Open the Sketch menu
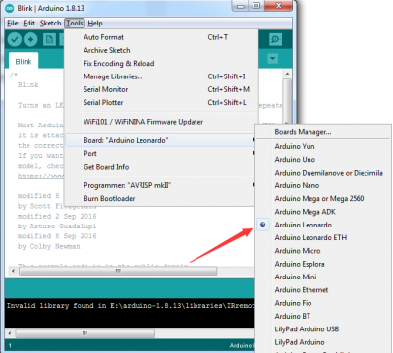The height and width of the screenshot is (353, 393). coord(50,24)
